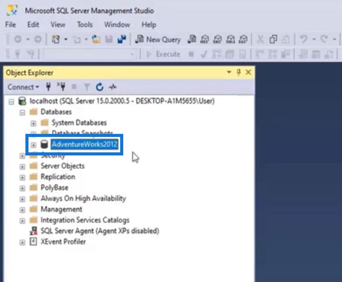Screen dimensions: 342x282
Task: Click the Open File folder icon
Action: point(96,40)
